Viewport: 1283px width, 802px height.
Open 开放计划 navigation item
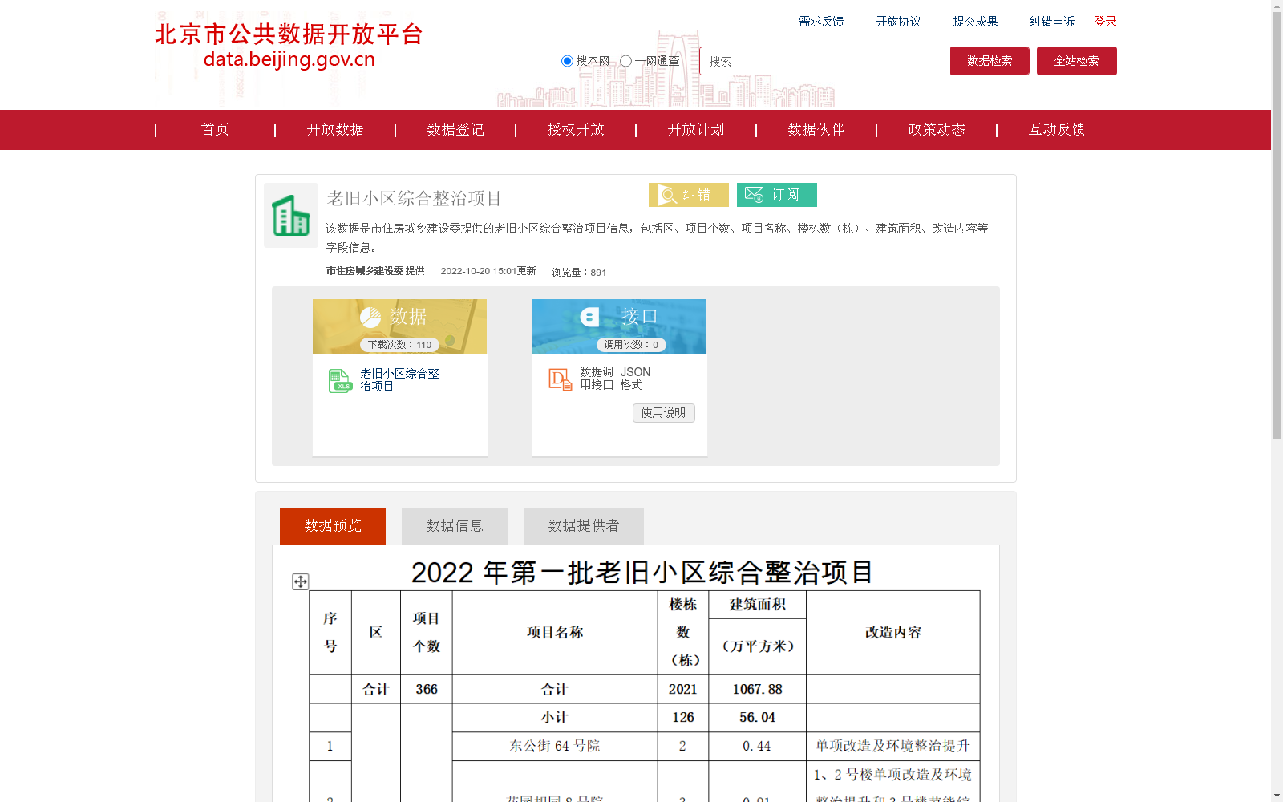(696, 130)
